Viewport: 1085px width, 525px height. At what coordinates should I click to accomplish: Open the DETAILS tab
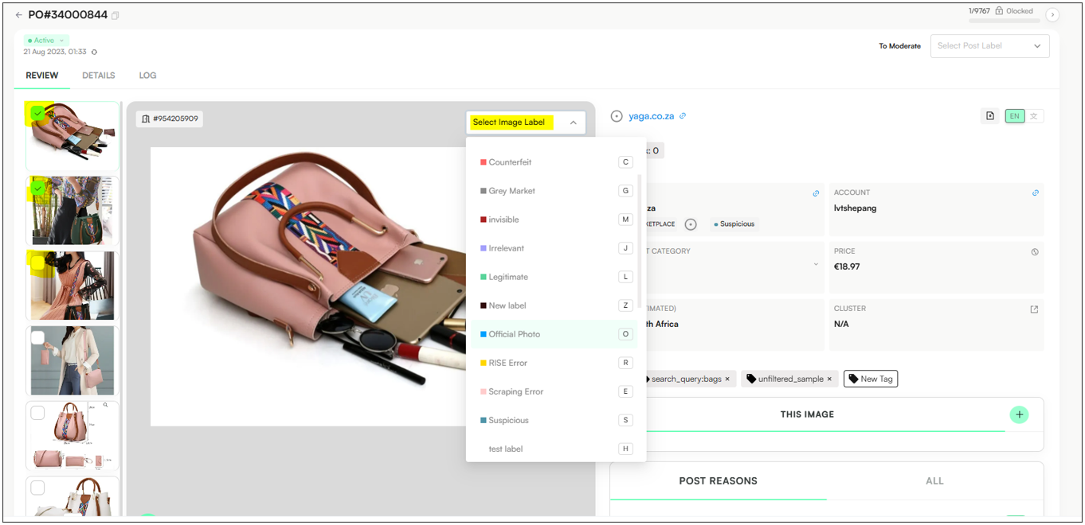click(99, 76)
